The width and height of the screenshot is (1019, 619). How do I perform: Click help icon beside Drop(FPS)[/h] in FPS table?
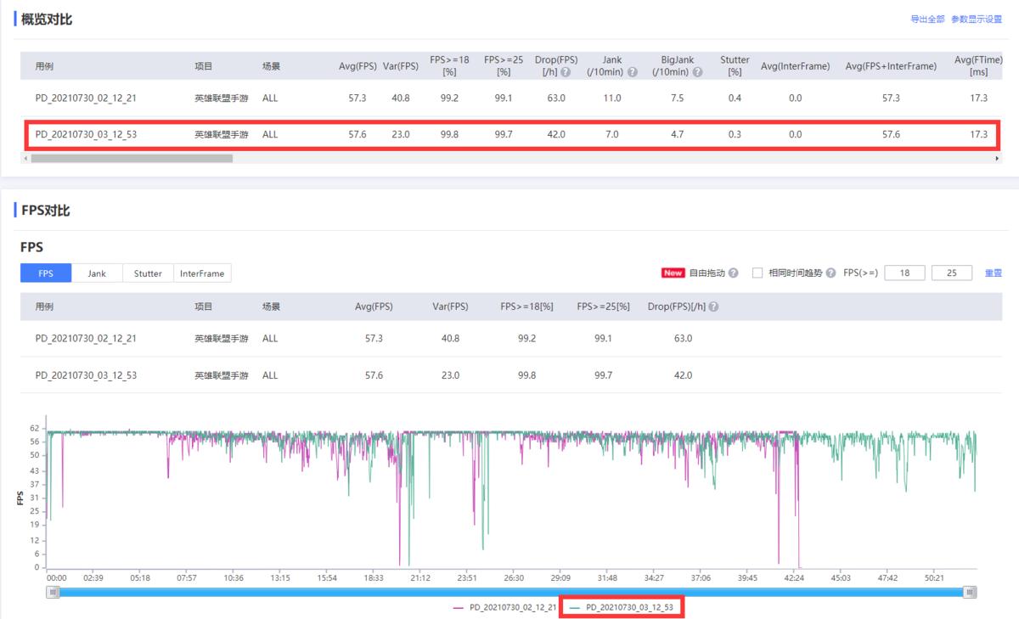713,307
